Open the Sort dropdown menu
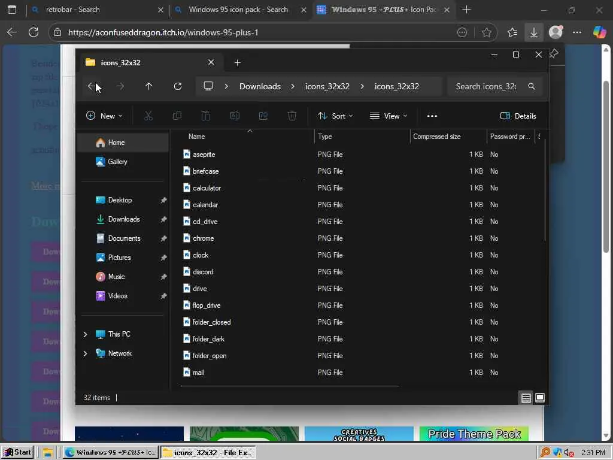The width and height of the screenshot is (613, 460). pyautogui.click(x=335, y=116)
